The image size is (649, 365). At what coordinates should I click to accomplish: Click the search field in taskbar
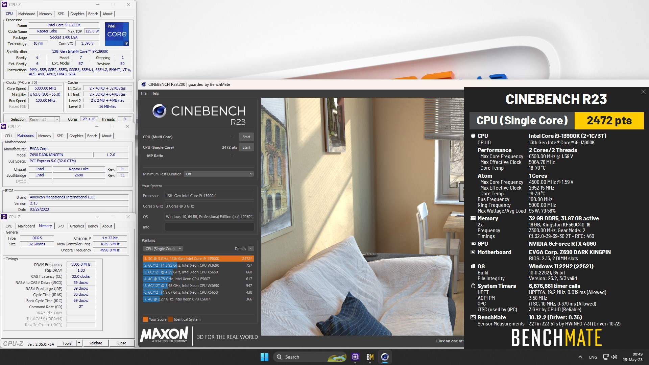(x=310, y=357)
